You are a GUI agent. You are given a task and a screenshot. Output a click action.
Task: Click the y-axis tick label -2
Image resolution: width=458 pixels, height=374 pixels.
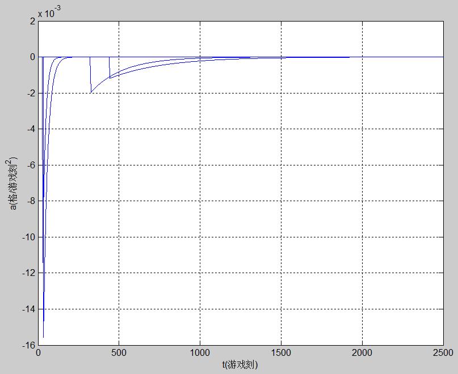tap(31, 93)
